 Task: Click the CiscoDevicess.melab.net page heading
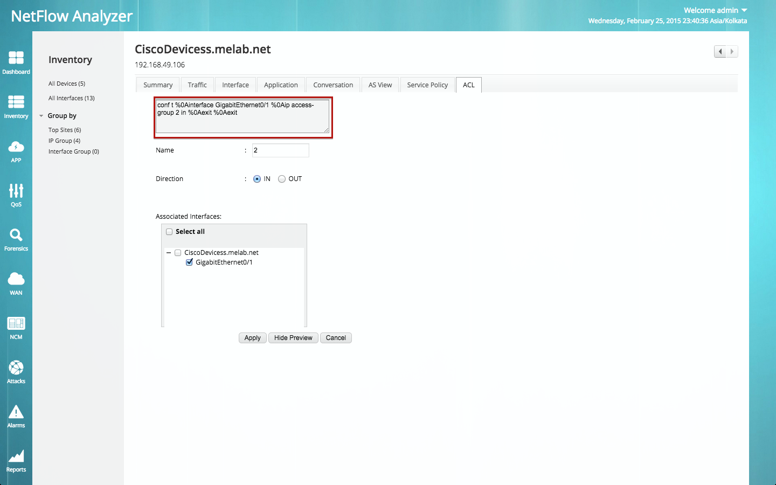pos(203,49)
